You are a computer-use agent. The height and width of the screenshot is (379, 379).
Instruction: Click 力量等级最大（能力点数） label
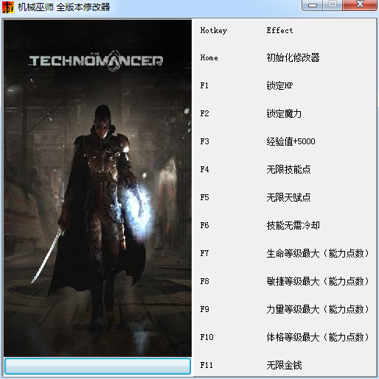click(318, 309)
